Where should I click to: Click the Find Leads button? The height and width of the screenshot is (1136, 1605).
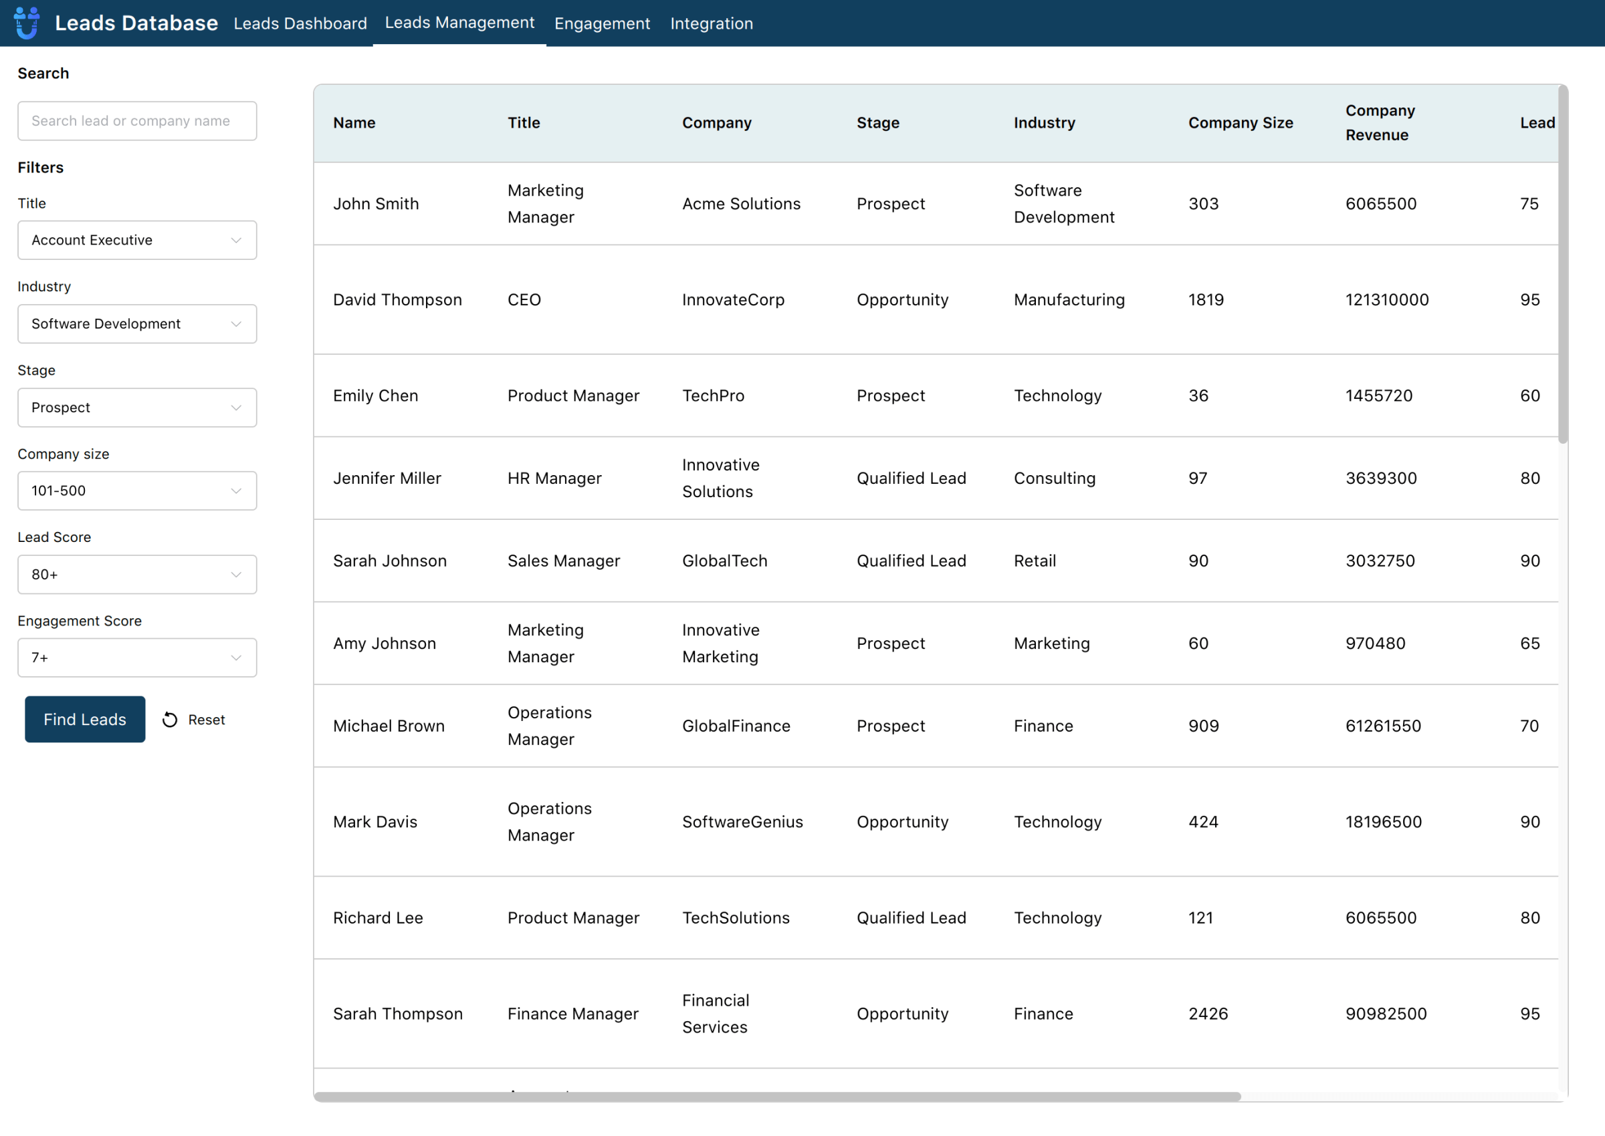point(84,719)
